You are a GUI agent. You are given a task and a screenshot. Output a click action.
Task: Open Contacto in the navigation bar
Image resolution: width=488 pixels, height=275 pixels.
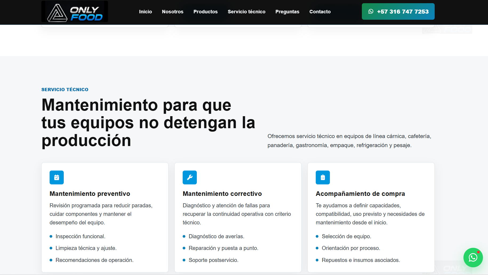(320, 12)
